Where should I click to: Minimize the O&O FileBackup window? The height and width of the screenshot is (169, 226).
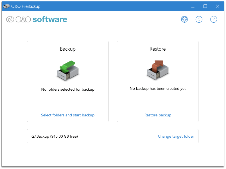click(193, 6)
